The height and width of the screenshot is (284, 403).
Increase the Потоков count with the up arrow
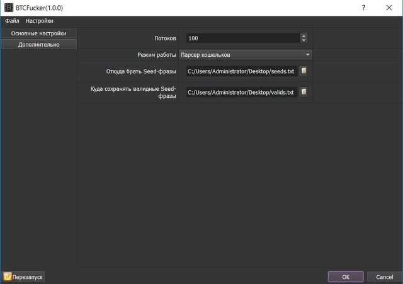304,37
